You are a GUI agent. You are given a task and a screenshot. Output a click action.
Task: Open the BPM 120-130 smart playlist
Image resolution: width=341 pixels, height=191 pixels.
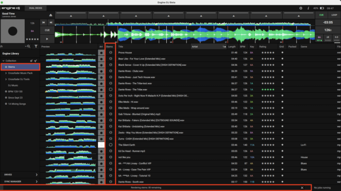click(x=15, y=92)
